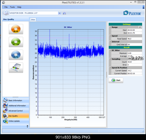Collapse the DC Jitter result section
Viewport: 146px width, 140px height.
coord(110,50)
